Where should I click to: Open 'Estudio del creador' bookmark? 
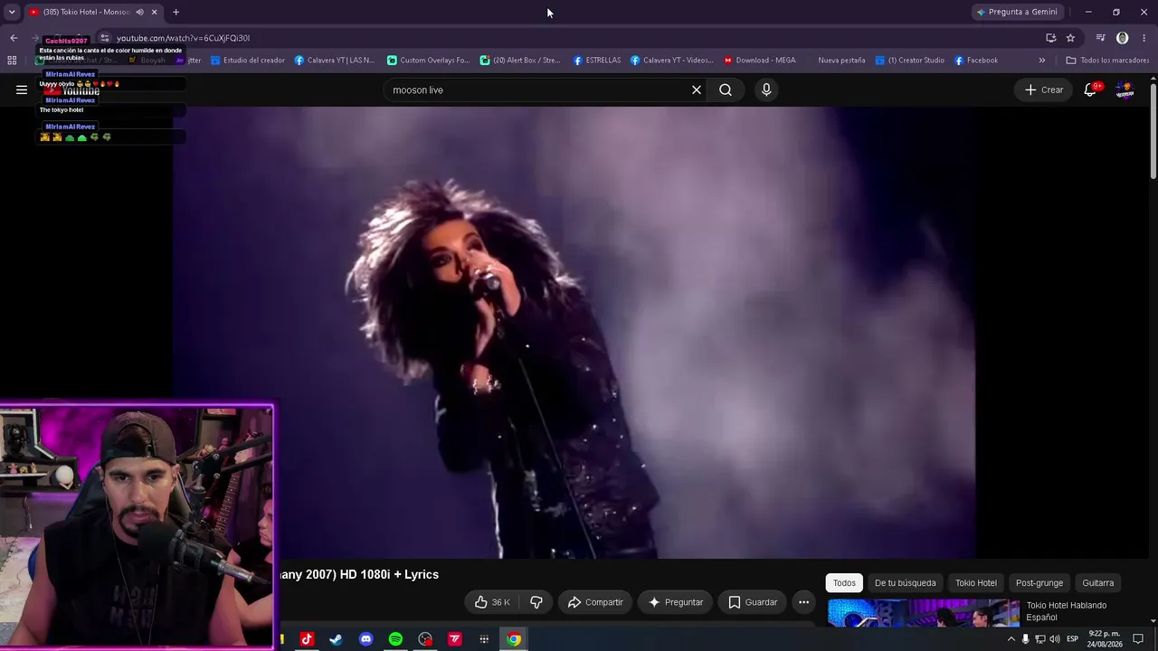tap(248, 61)
